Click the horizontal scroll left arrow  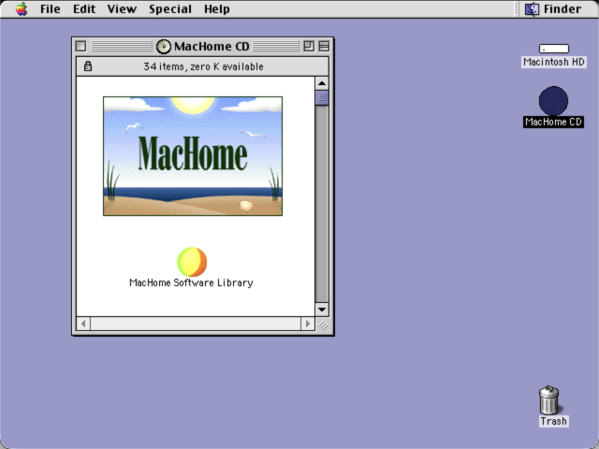pos(83,324)
